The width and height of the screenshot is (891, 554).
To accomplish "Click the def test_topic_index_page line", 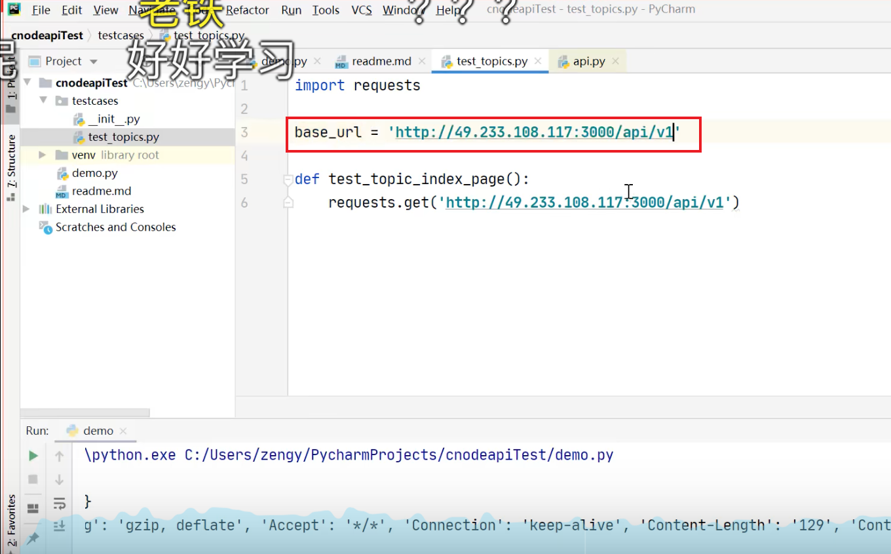I will click(x=412, y=179).
